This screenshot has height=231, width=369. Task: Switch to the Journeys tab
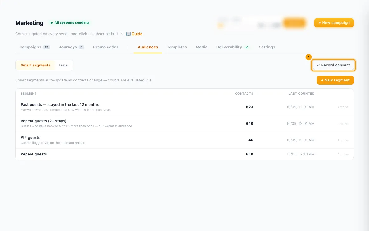click(x=72, y=47)
